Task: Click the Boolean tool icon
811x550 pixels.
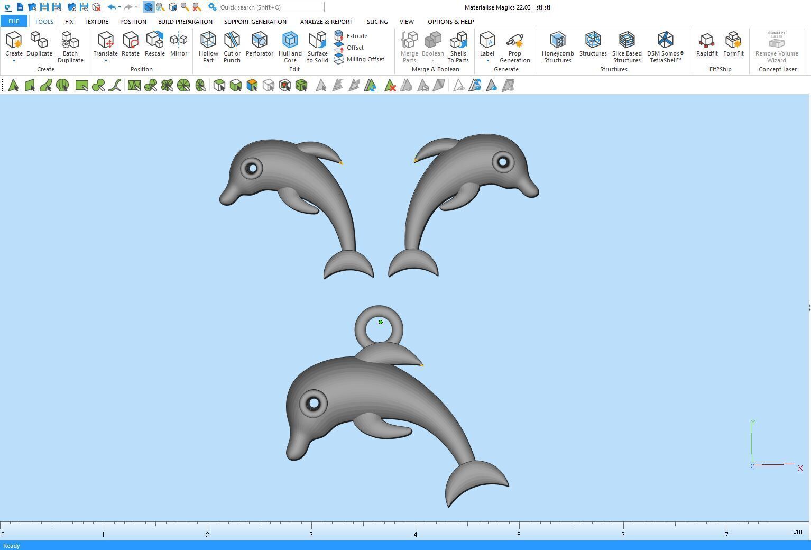Action: (433, 40)
